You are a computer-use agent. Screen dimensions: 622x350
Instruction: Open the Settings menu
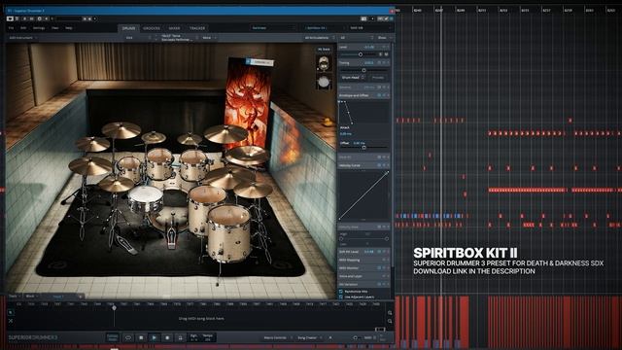(x=39, y=28)
